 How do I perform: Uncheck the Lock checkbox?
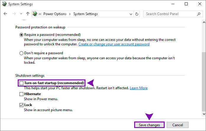[21, 105]
